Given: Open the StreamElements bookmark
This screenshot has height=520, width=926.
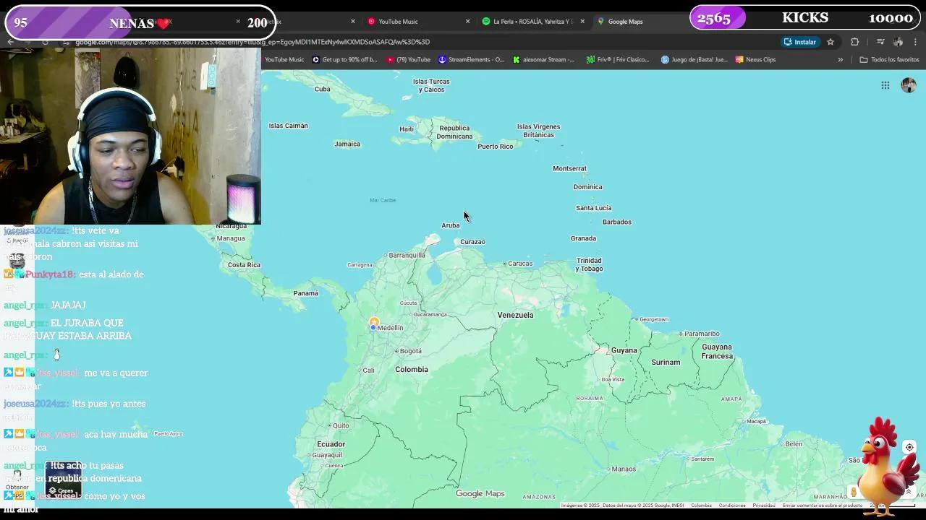Looking at the screenshot, I should click(x=471, y=60).
